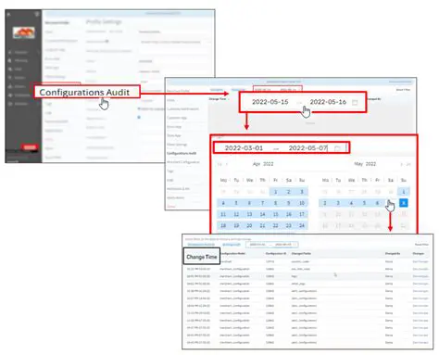Select April 2 in the calendar

(289, 192)
